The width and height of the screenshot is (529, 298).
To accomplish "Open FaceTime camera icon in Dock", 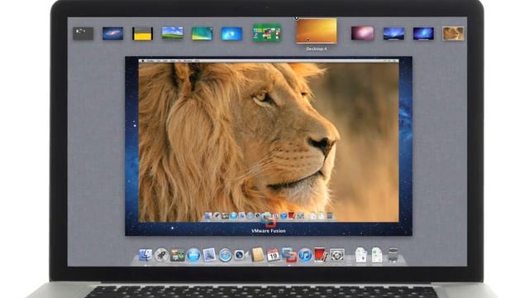I will (x=241, y=255).
